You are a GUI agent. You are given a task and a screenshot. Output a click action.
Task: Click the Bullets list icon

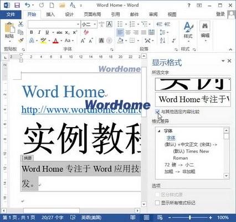pyautogui.click(x=120, y=24)
